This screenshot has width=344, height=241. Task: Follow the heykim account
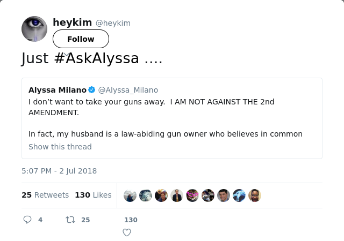pos(81,39)
